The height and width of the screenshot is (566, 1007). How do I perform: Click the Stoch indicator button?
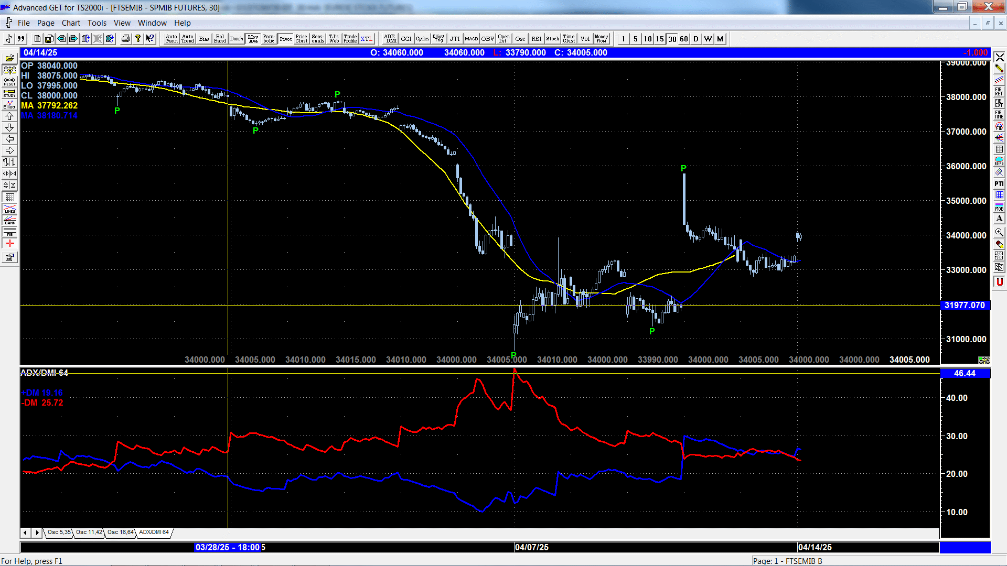pyautogui.click(x=552, y=39)
